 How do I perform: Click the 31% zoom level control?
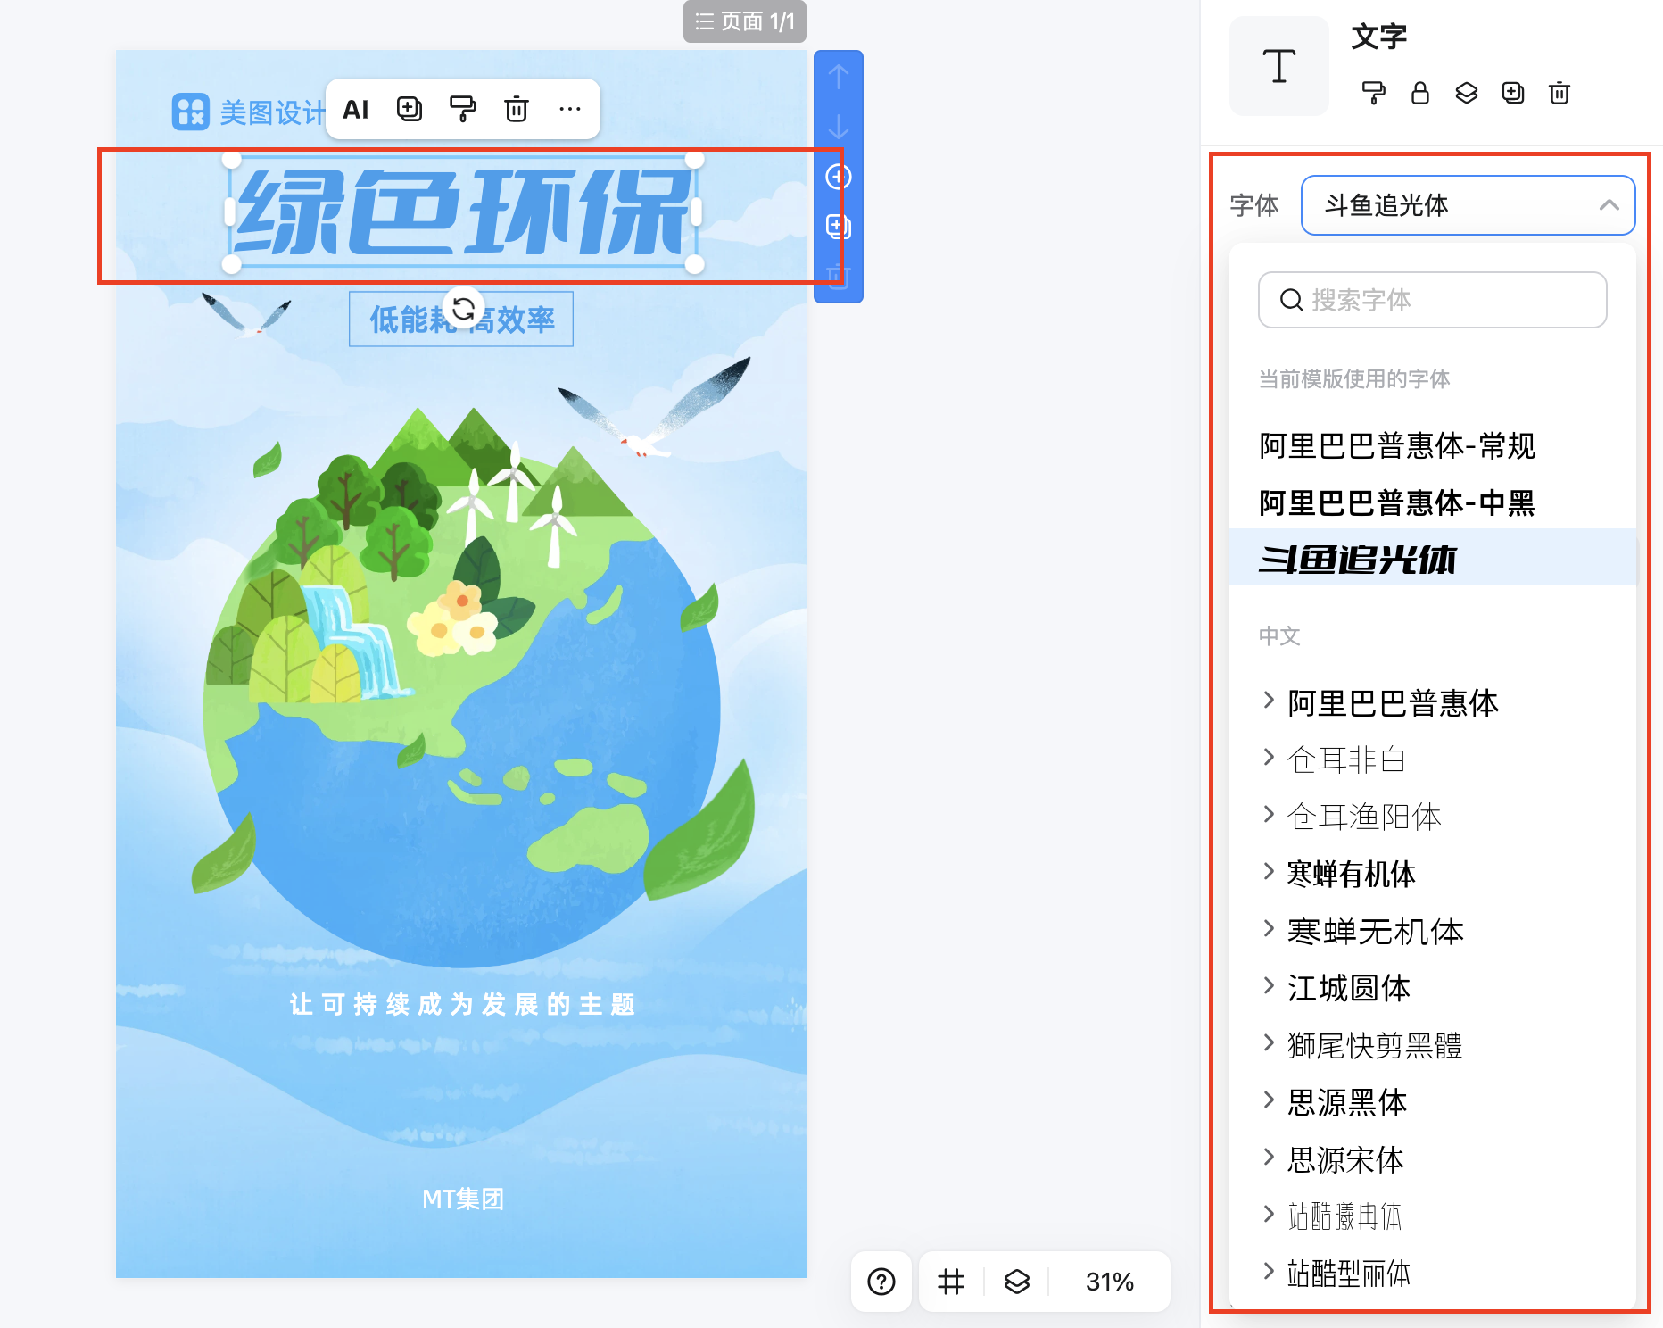[1108, 1282]
